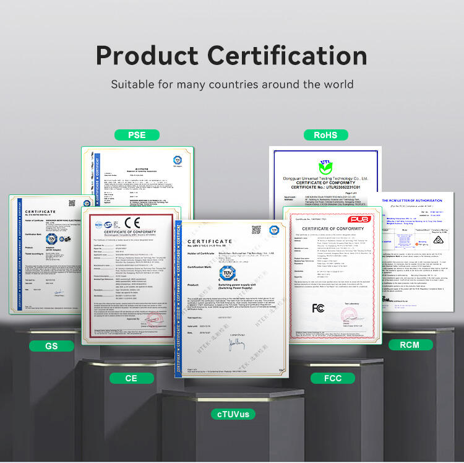Click "CERTIFICATE OF CONFORMITY" on FCC certificate
This screenshot has width=464, height=463.
pyautogui.click(x=333, y=229)
